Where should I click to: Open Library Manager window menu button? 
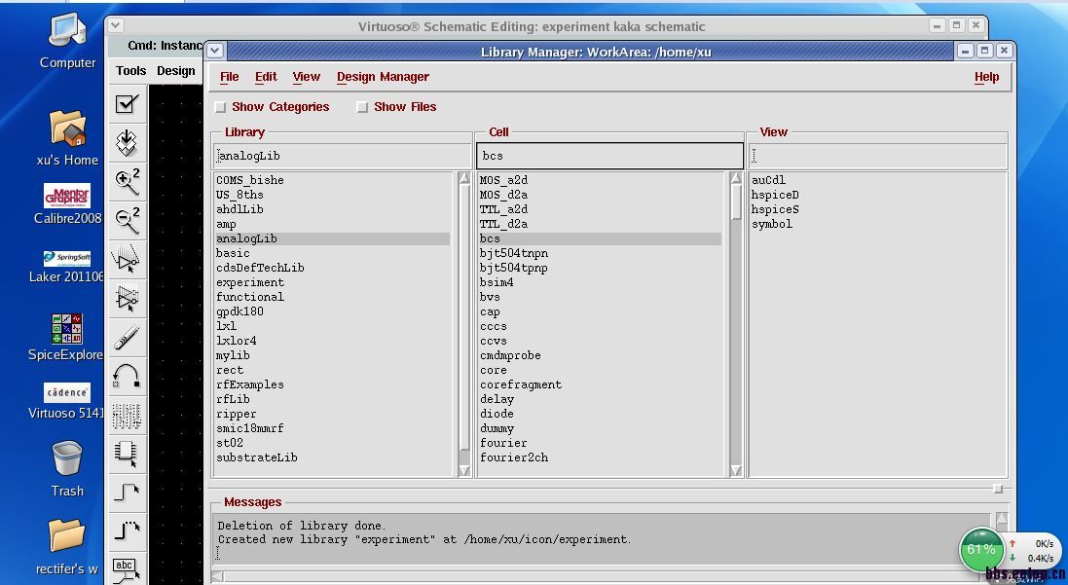coord(215,51)
